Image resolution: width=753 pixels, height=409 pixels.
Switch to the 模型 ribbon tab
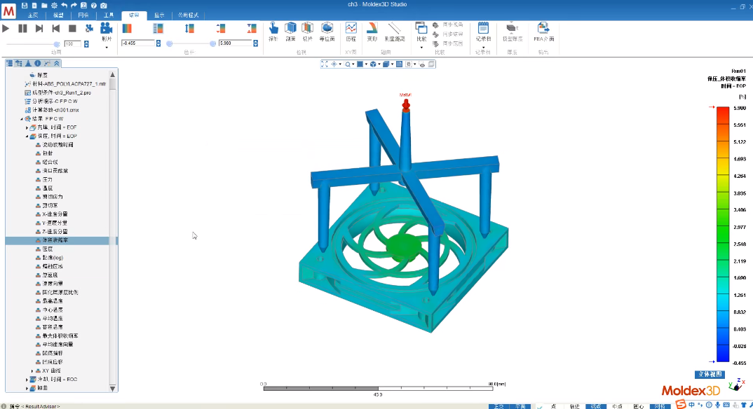(x=58, y=15)
